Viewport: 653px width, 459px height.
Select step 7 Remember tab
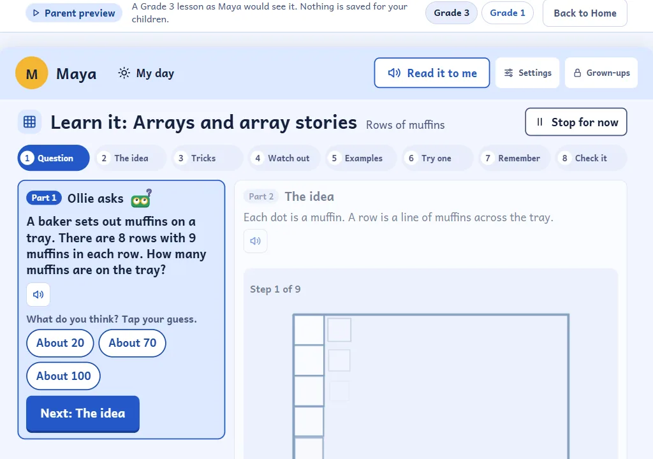pos(515,158)
